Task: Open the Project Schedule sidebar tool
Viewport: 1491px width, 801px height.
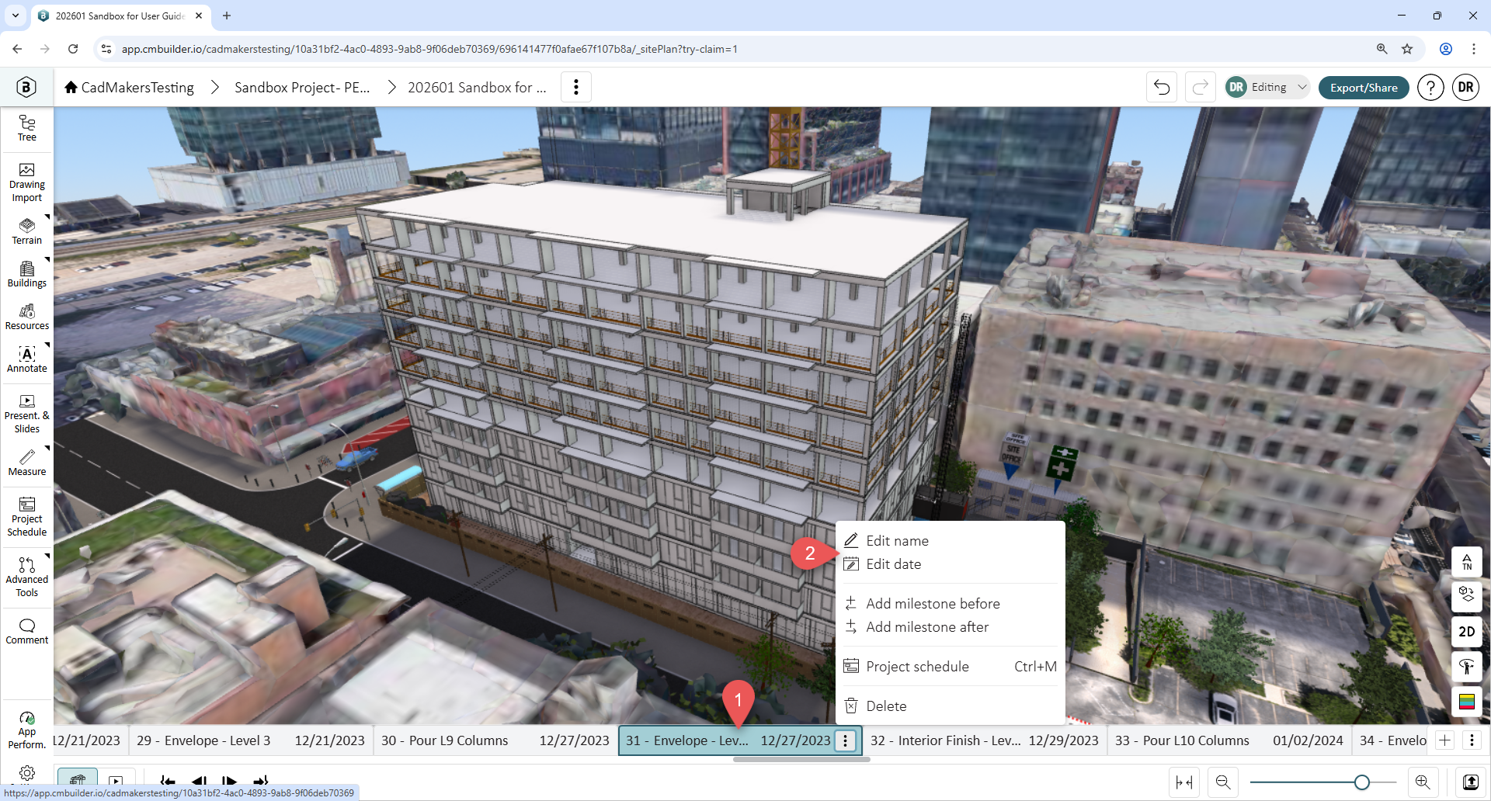Action: (27, 518)
